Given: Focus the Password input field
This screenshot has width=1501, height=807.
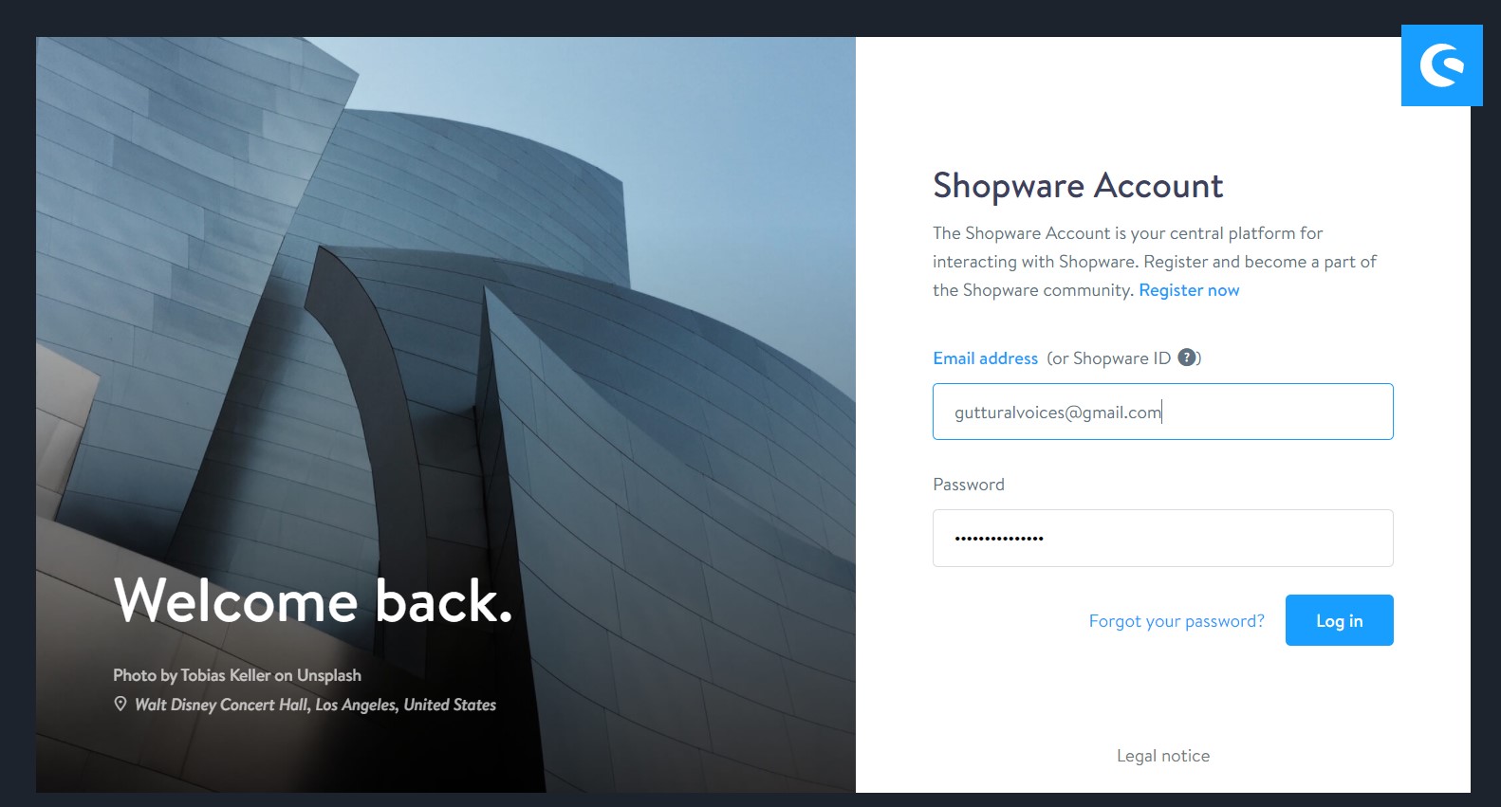Looking at the screenshot, I should tap(1162, 538).
